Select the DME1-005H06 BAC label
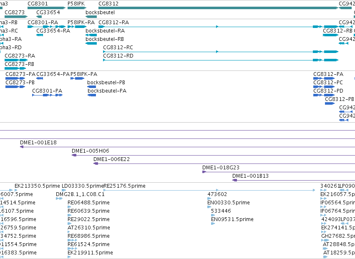This screenshot has width=355, height=259. pos(91,151)
